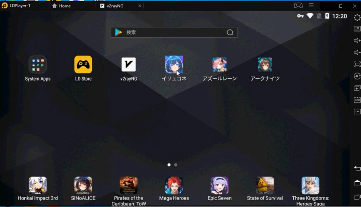Close the v2rayNG tab
The image size is (361, 207).
tap(140, 6)
